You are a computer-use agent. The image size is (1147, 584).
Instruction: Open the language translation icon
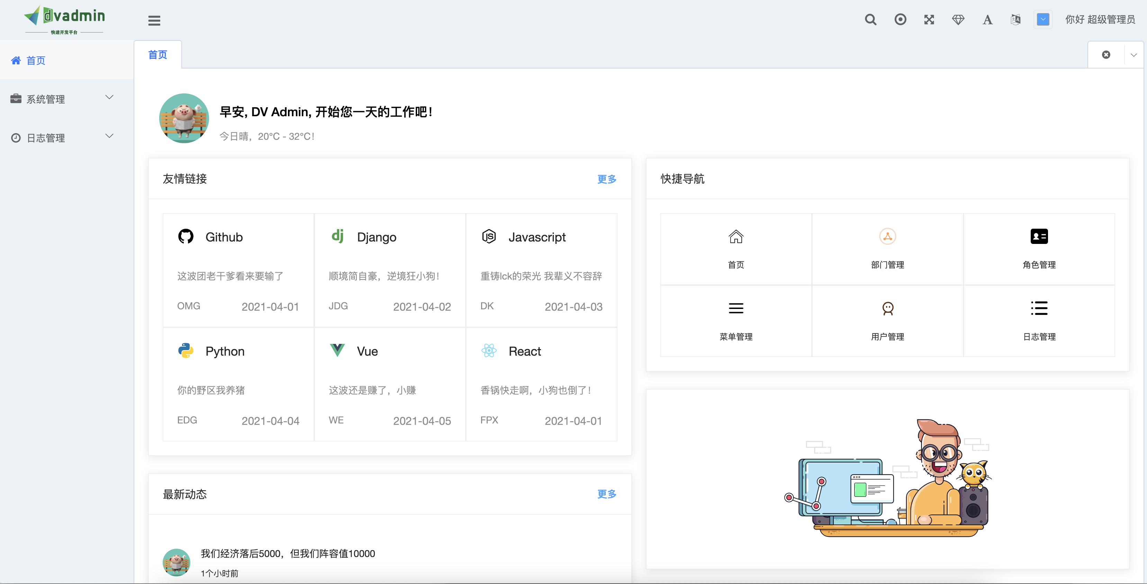click(x=1015, y=20)
